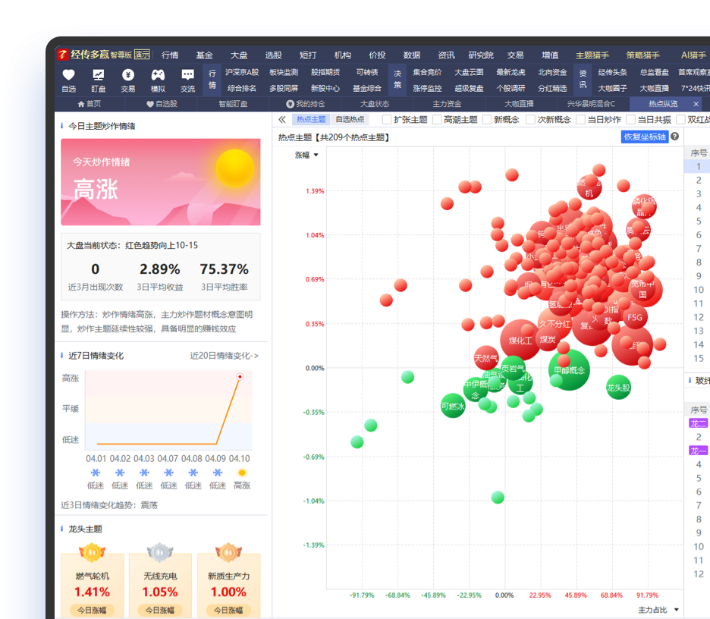Check the 高潮主题 checkbox
710x619 pixels.
(437, 120)
